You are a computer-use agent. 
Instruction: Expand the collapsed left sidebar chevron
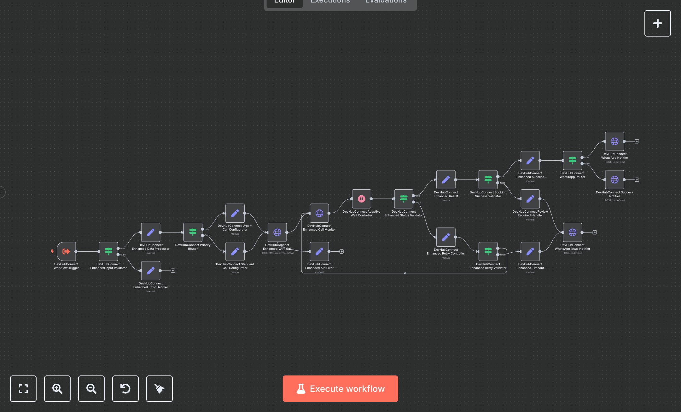tap(2, 192)
